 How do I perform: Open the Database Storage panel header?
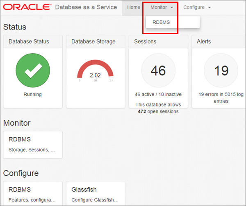coord(93,41)
